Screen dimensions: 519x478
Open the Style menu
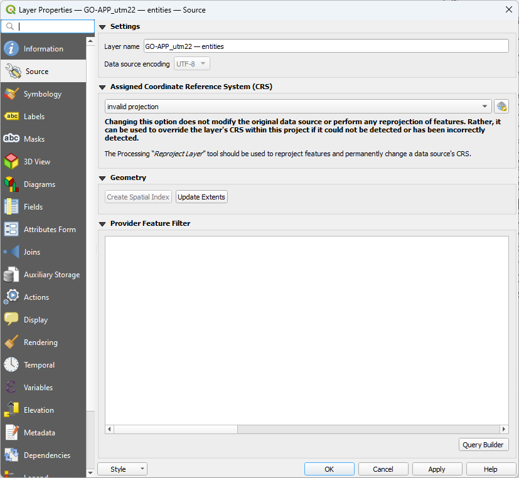point(122,469)
